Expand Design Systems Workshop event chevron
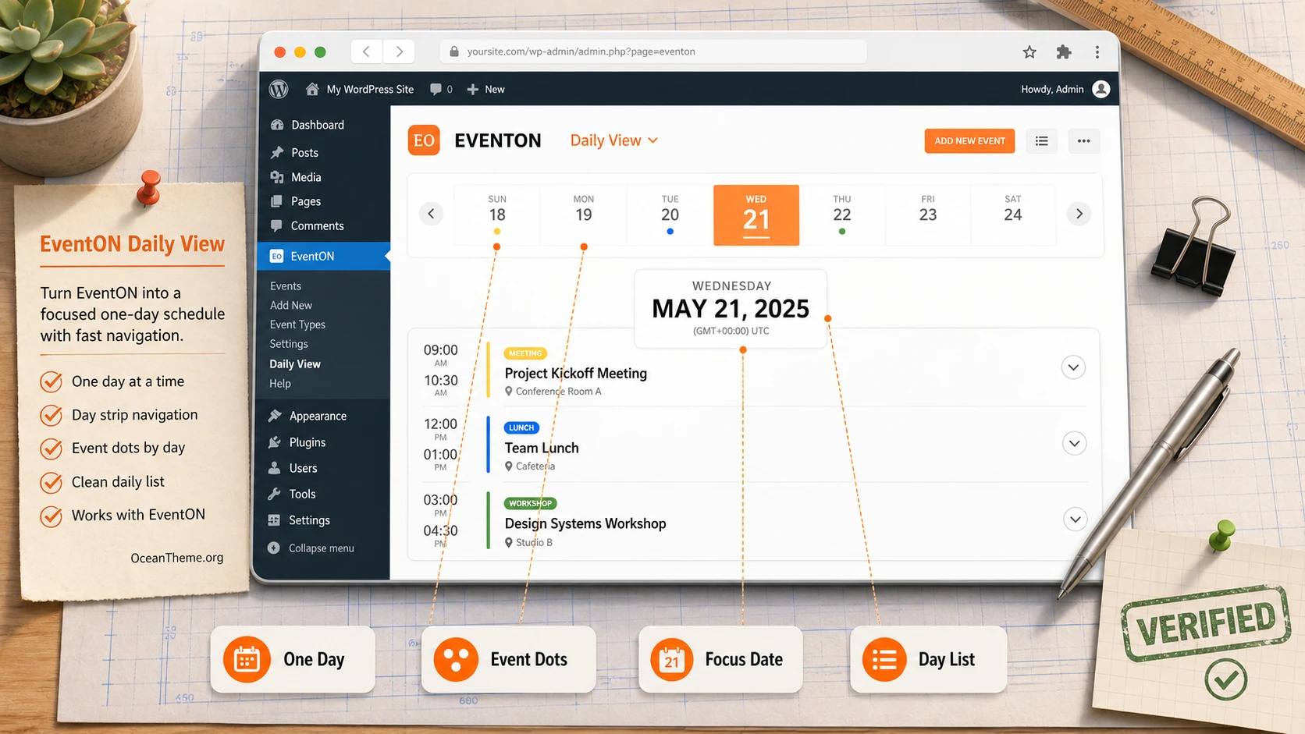Image resolution: width=1305 pixels, height=734 pixels. (1075, 519)
